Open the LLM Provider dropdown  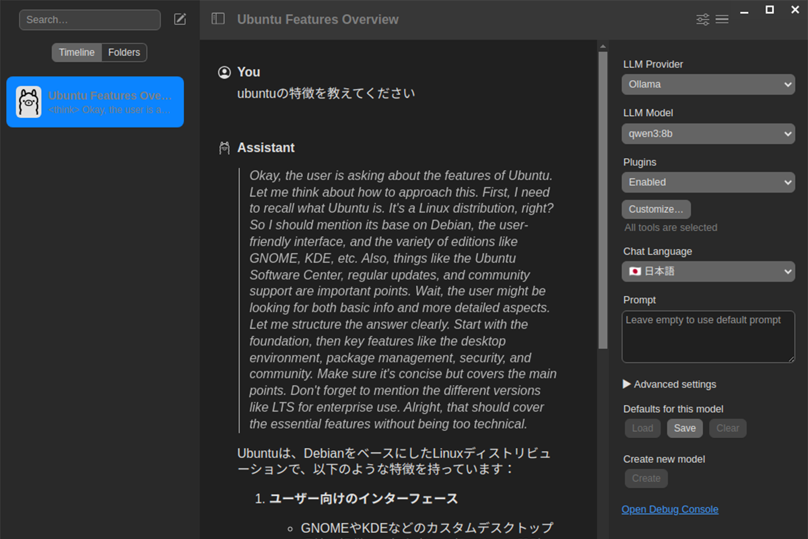[708, 84]
